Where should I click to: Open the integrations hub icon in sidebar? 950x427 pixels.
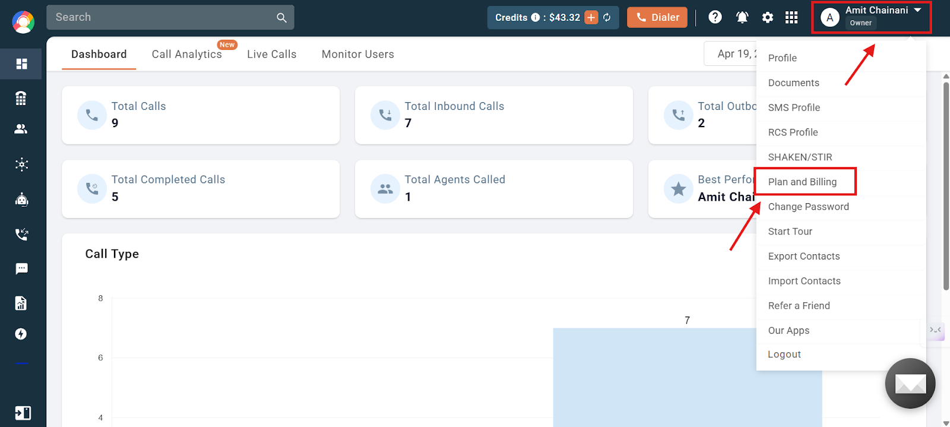(x=22, y=165)
